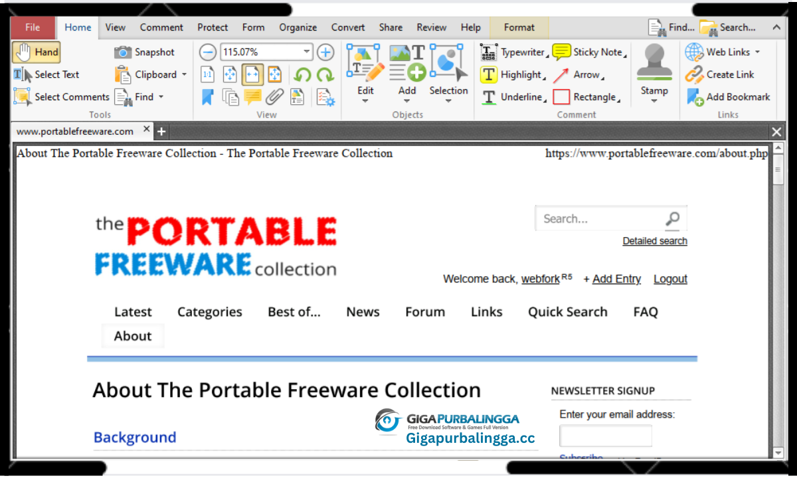Click the Forum navigation item
This screenshot has width=797, height=478.
(425, 312)
